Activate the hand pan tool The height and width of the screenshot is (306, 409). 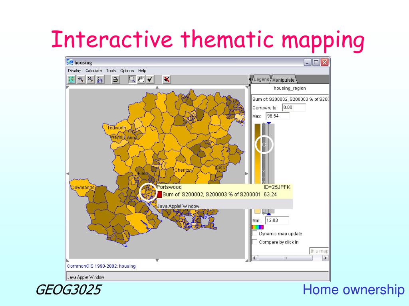(141, 79)
